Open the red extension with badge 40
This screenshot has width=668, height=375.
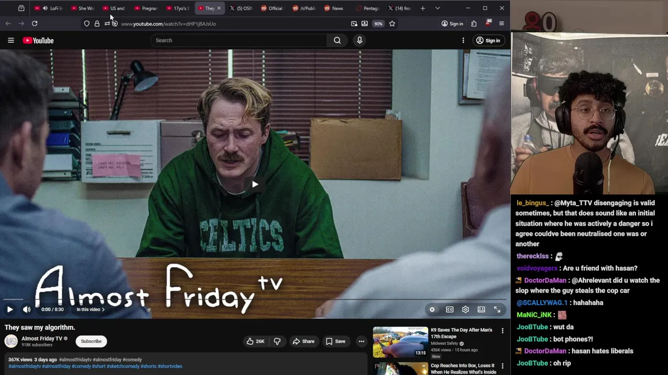(x=488, y=23)
